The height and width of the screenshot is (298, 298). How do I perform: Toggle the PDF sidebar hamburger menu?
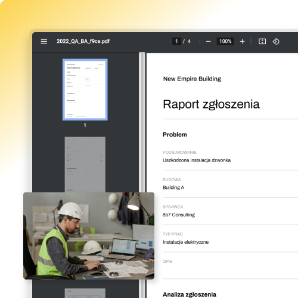click(x=44, y=41)
